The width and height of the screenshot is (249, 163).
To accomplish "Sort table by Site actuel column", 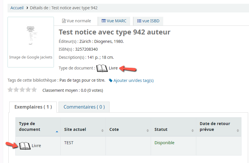I will (x=83, y=129).
